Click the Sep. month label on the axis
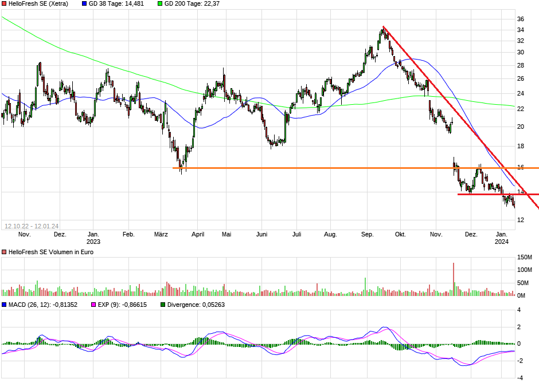The width and height of the screenshot is (539, 383). (x=367, y=234)
